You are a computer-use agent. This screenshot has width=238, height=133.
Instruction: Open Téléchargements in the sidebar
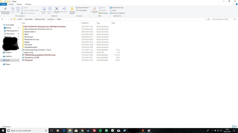[x=12, y=31]
